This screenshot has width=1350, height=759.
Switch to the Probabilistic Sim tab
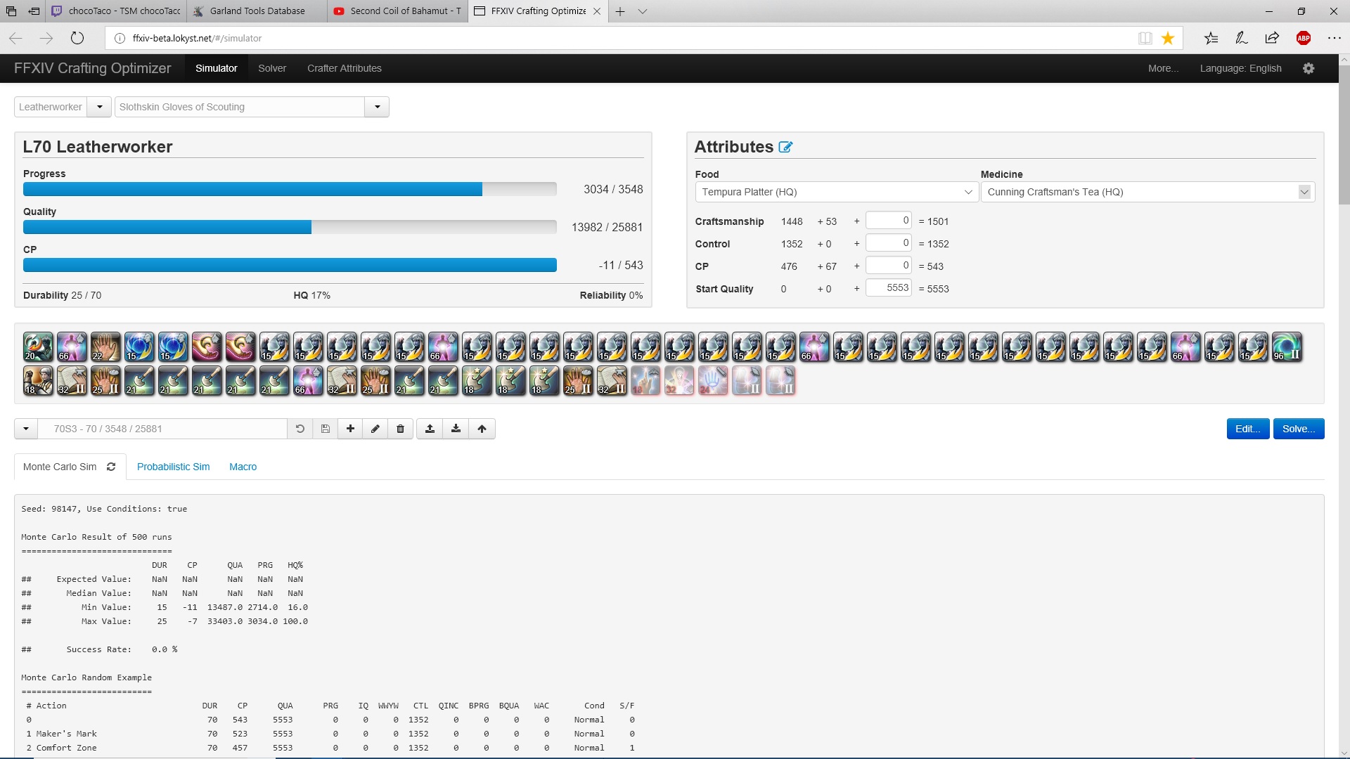(173, 467)
